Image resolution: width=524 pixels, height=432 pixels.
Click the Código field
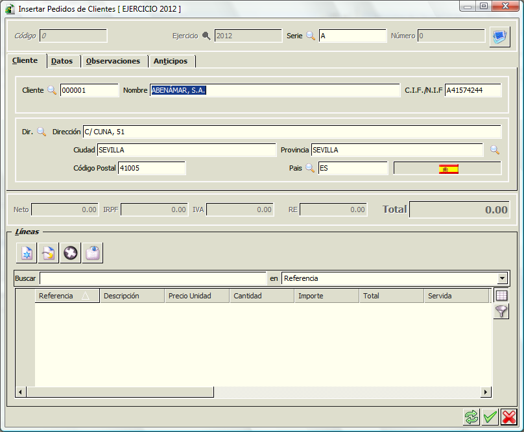(73, 36)
